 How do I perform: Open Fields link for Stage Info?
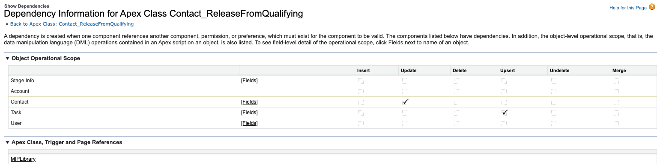click(x=249, y=81)
